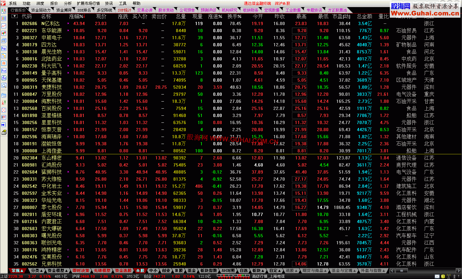
Task: Select stock row 科大讯飞
Action: [235, 66]
